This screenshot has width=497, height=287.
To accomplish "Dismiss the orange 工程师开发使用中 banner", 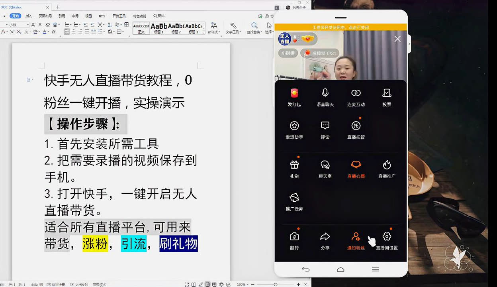I will (x=340, y=28).
